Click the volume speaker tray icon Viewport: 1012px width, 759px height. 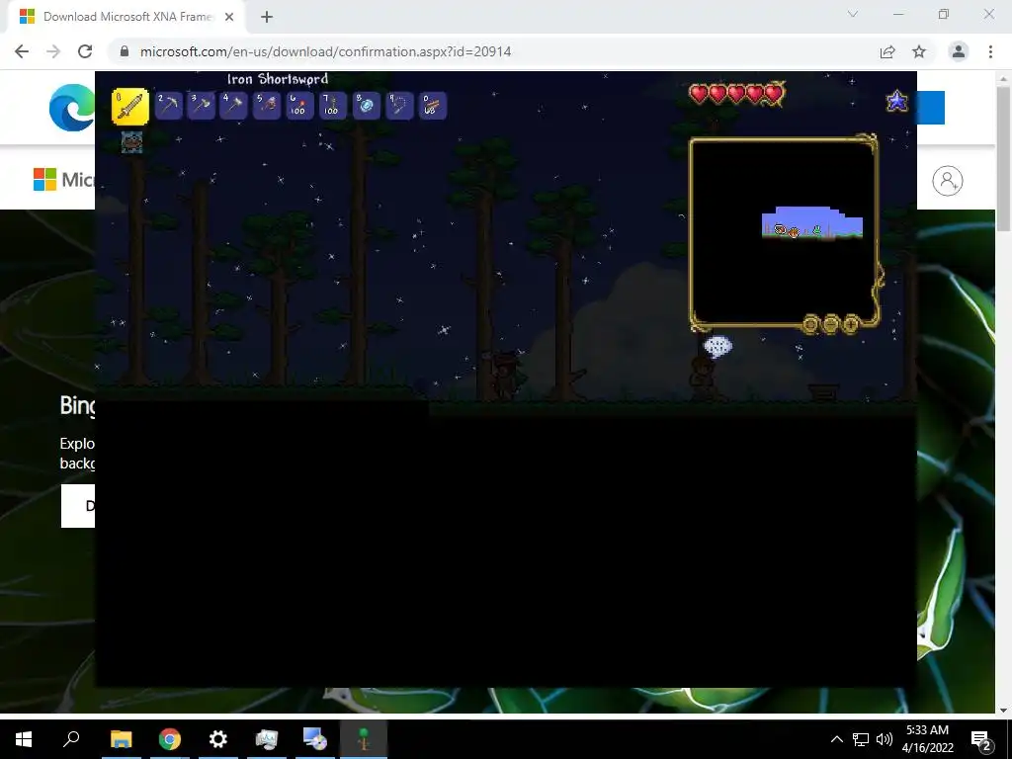pos(885,739)
